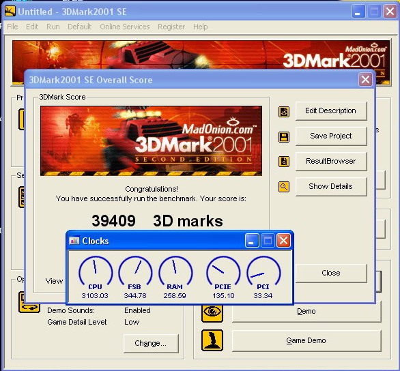Click the Edit Description button

331,111
